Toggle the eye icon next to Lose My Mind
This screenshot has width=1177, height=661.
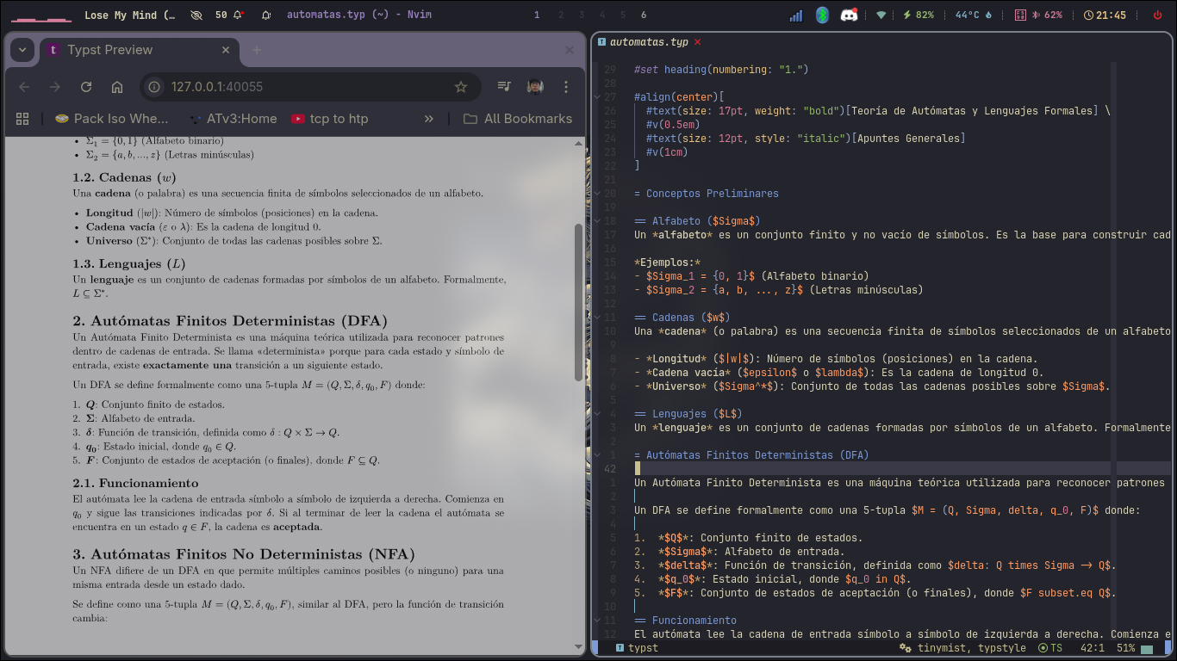coord(196,14)
